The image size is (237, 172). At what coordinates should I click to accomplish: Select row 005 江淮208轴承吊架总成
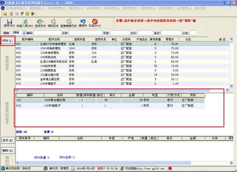point(46,61)
